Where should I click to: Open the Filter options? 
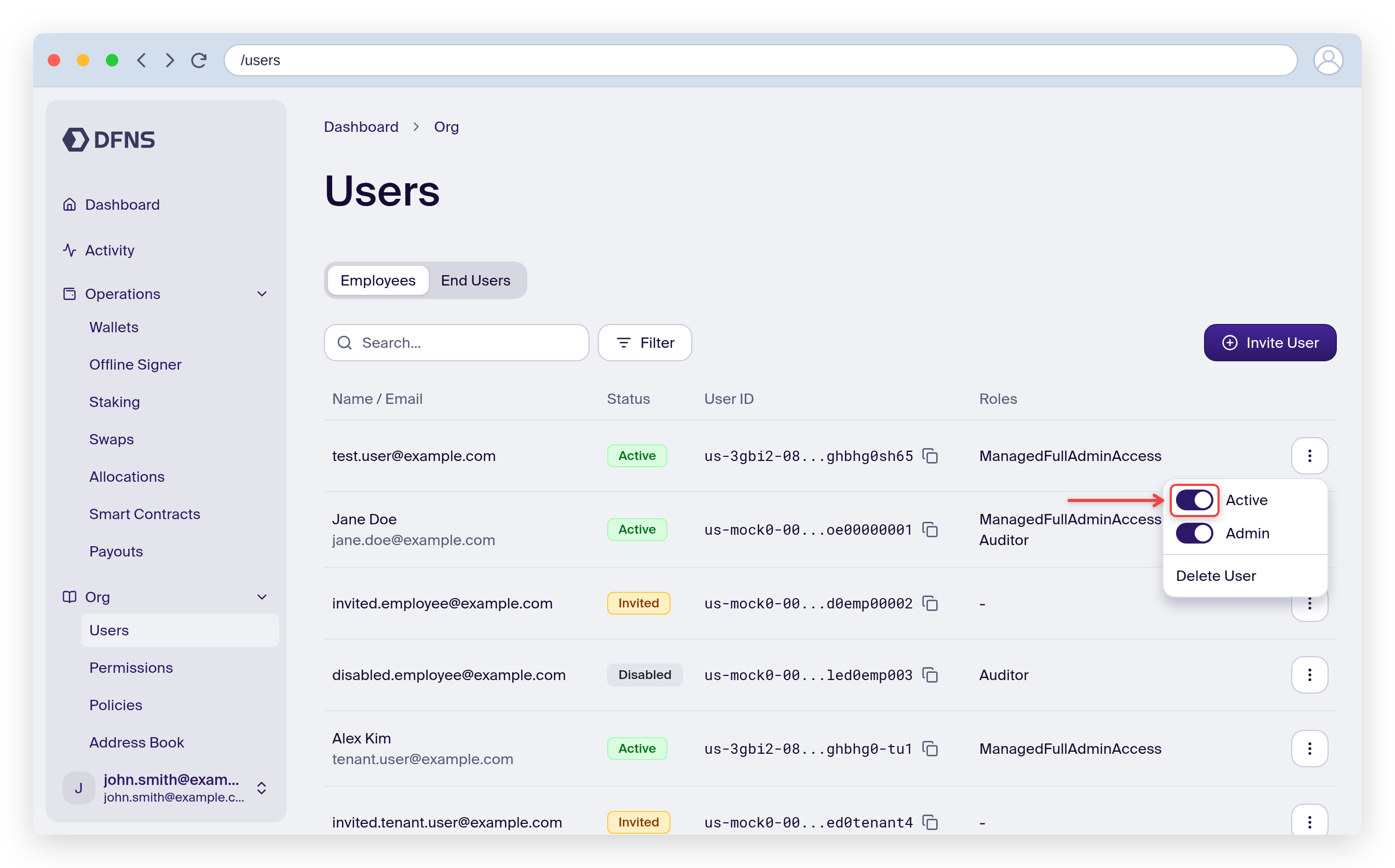645,343
